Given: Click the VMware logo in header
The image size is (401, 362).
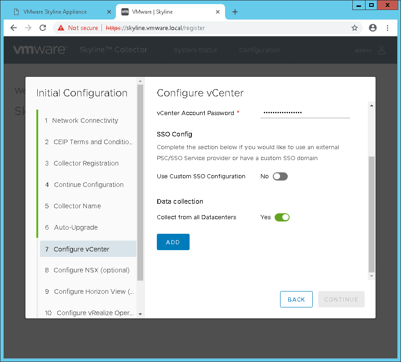Looking at the screenshot, I should coord(40,50).
